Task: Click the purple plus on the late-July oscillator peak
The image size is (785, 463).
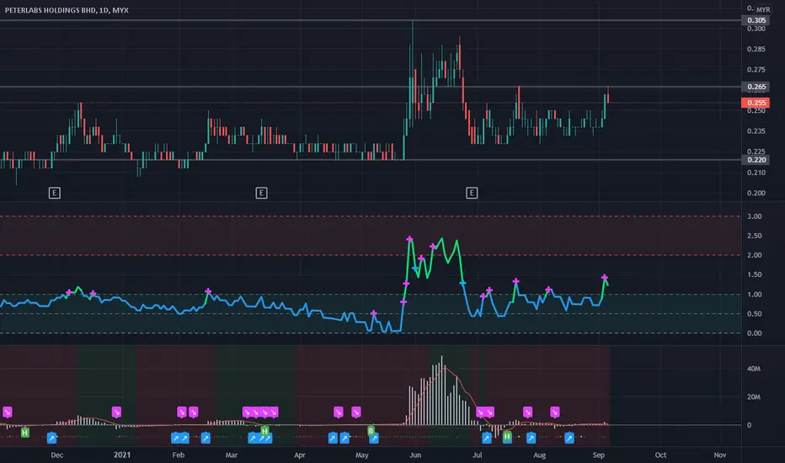Action: coord(515,281)
